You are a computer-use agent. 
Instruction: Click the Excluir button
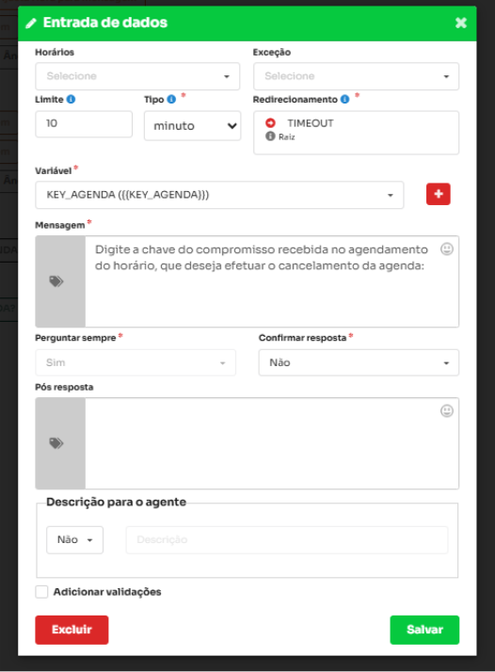72,630
